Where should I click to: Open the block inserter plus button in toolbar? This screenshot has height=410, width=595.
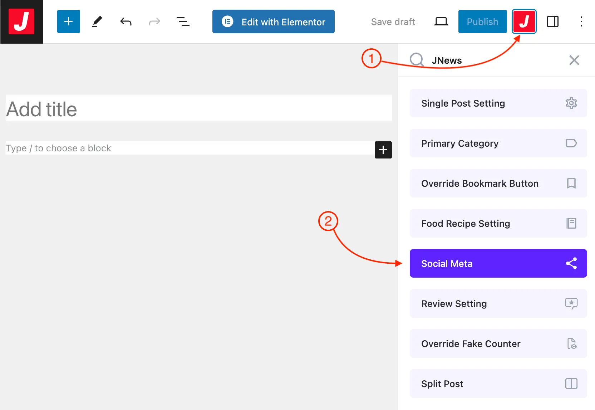[x=68, y=21]
